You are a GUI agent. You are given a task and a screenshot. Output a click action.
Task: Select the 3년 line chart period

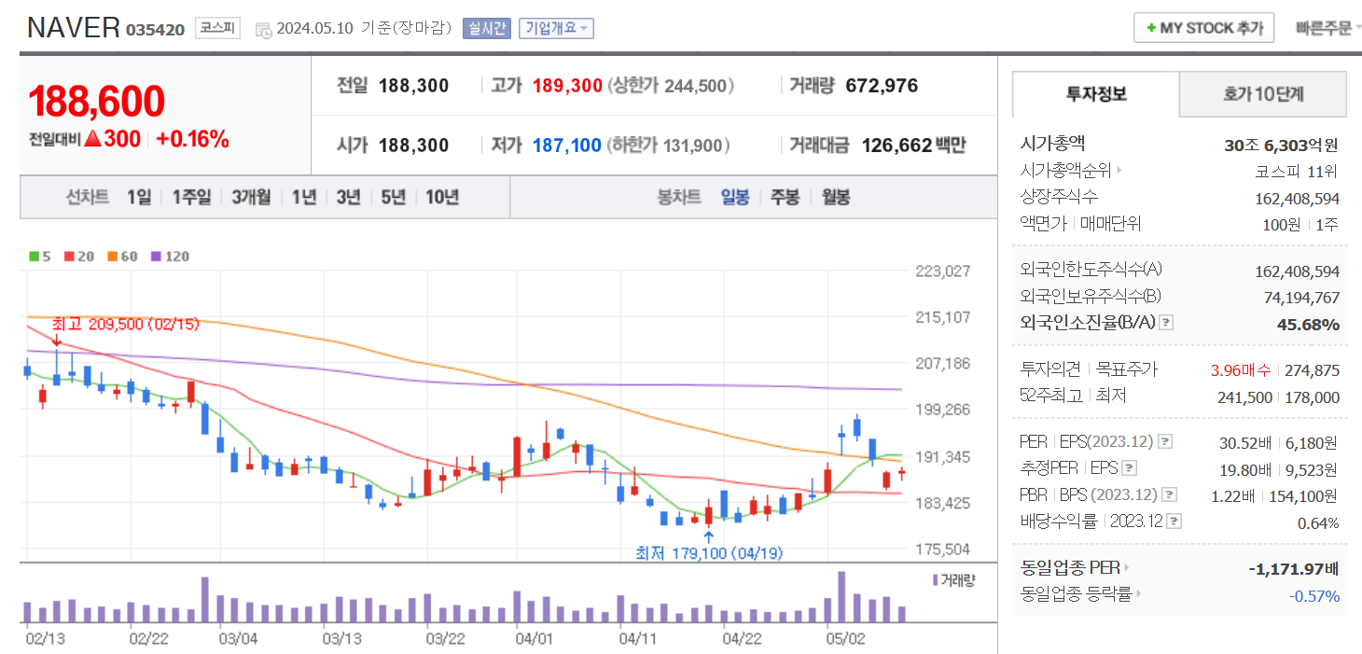pyautogui.click(x=348, y=197)
